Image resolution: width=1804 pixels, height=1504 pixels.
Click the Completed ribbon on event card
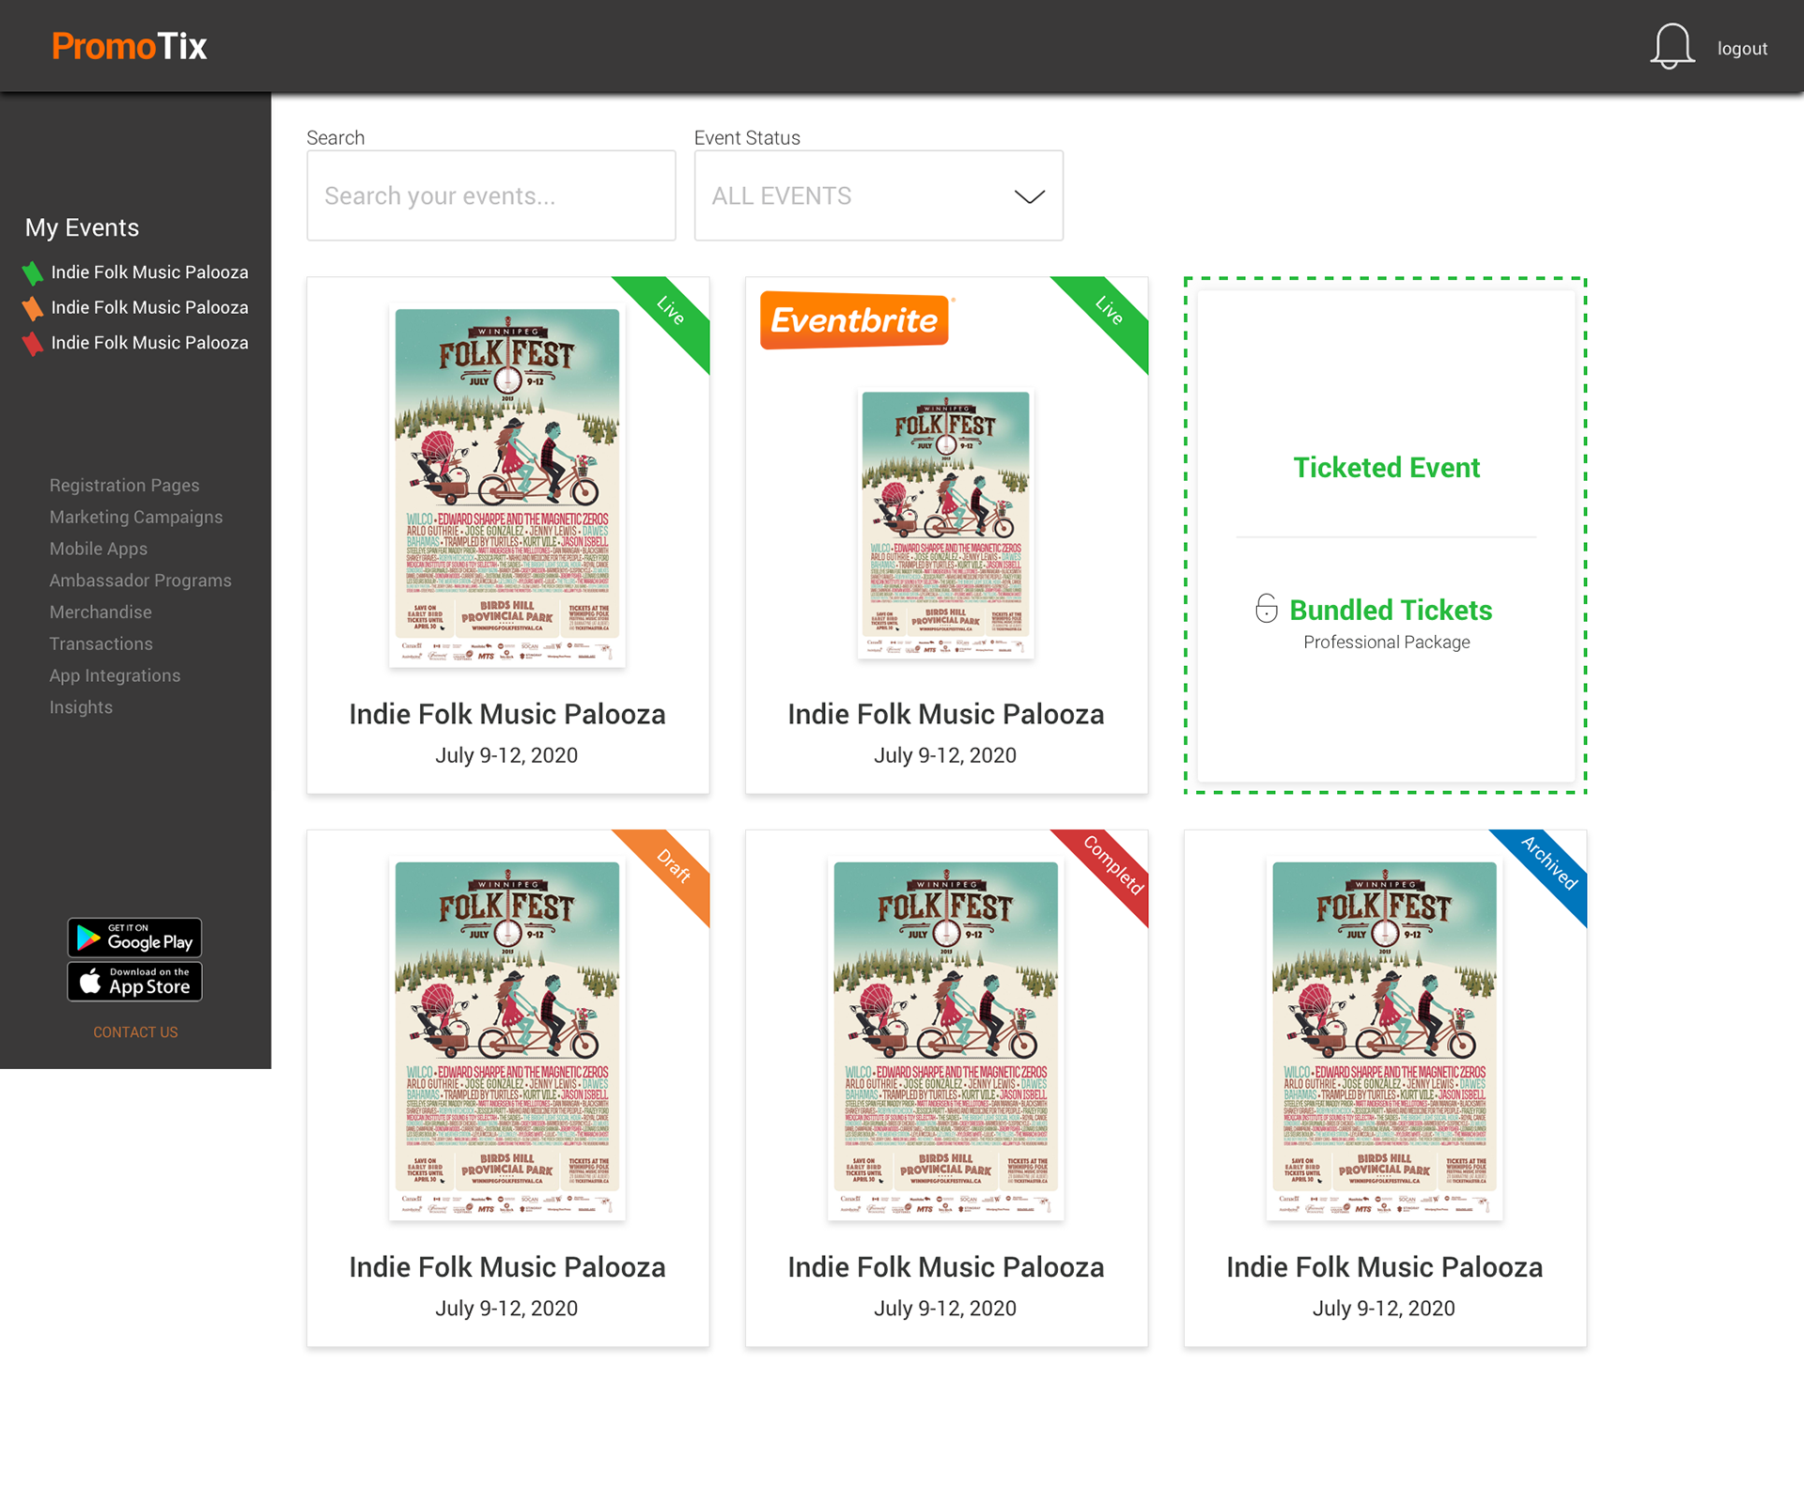(x=1112, y=867)
